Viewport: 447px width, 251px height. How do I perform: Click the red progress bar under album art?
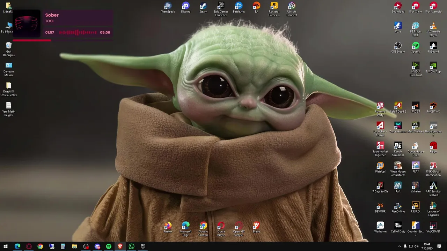pos(32,40)
